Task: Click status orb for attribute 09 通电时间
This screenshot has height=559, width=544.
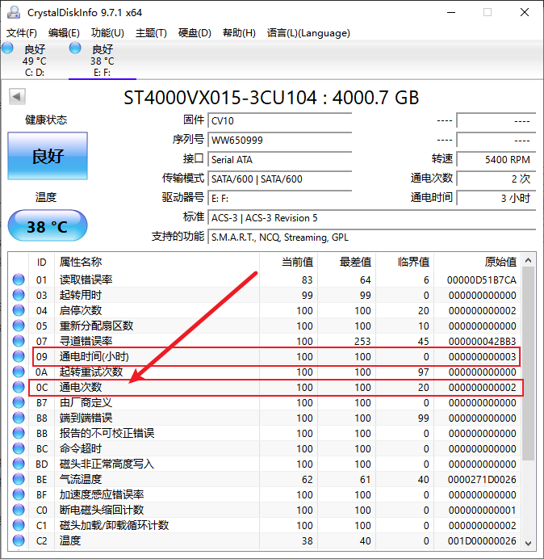Action: coord(19,356)
